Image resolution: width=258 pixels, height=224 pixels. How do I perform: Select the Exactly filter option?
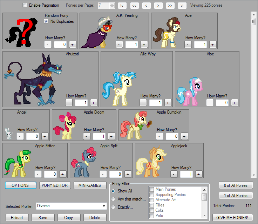coord(113,207)
